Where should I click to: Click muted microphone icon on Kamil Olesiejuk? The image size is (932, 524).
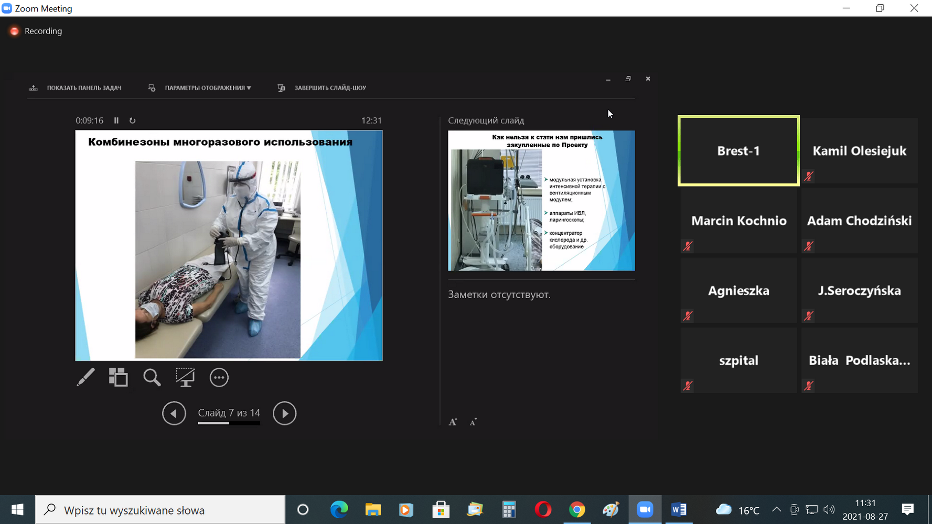click(809, 177)
